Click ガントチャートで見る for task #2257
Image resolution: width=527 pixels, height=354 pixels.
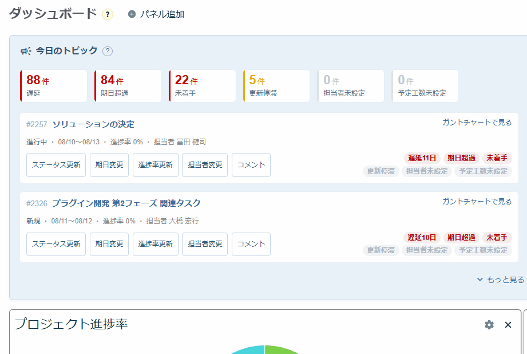pos(477,122)
